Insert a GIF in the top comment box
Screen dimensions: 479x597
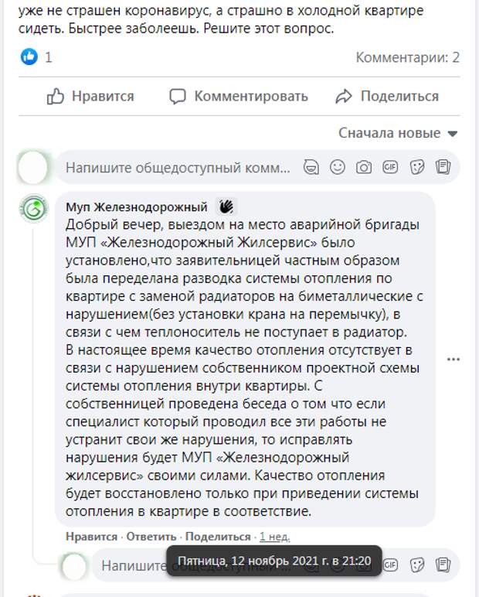[390, 167]
